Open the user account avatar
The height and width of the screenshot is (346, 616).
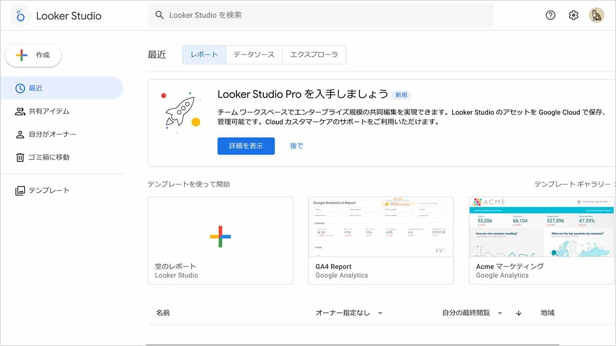click(597, 15)
